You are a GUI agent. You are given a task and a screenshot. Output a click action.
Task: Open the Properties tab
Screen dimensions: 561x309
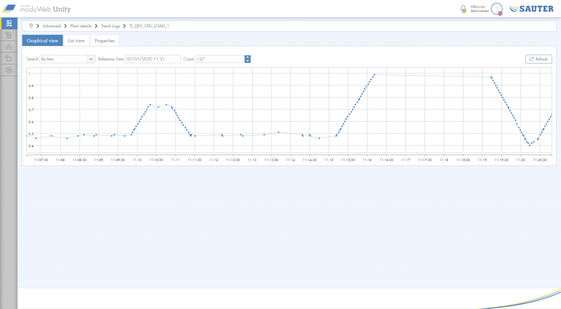104,41
